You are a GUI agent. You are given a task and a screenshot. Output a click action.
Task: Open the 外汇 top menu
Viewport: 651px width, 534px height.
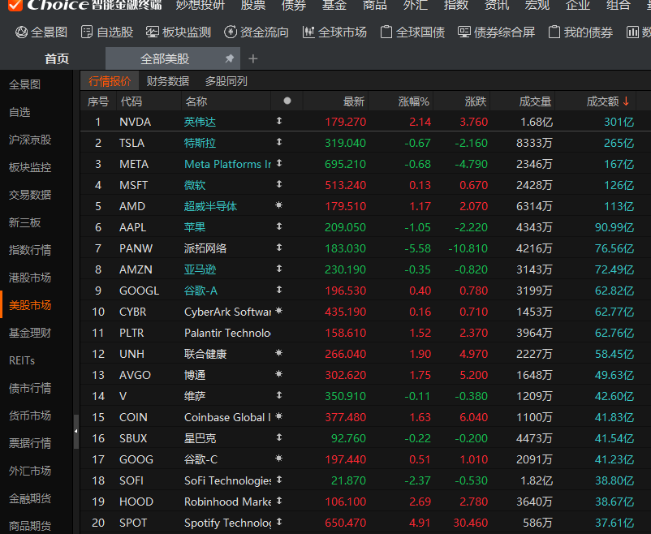coord(416,5)
